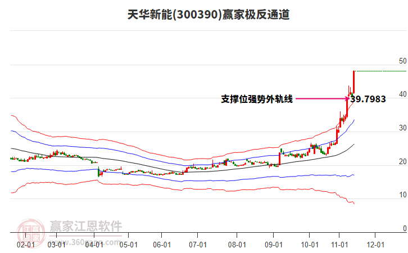
Task: Click the 10-01 date label
Action: pos(310,245)
